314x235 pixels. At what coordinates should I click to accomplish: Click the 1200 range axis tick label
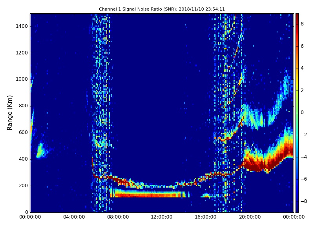point(22,53)
